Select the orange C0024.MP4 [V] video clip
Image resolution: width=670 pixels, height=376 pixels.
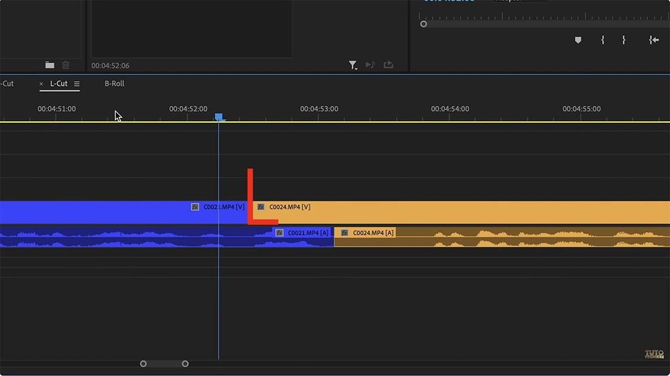[x=462, y=212]
